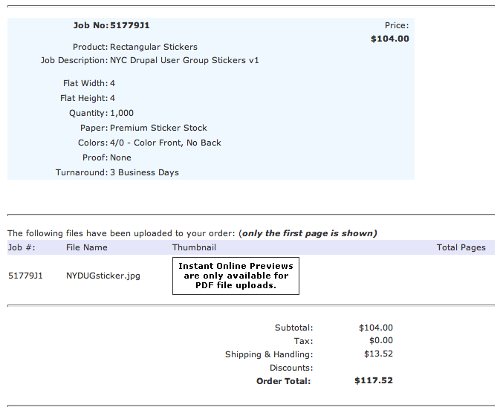503x413 pixels.
Task: Click the NYC Drupal User Group Stickers description
Action: click(184, 60)
